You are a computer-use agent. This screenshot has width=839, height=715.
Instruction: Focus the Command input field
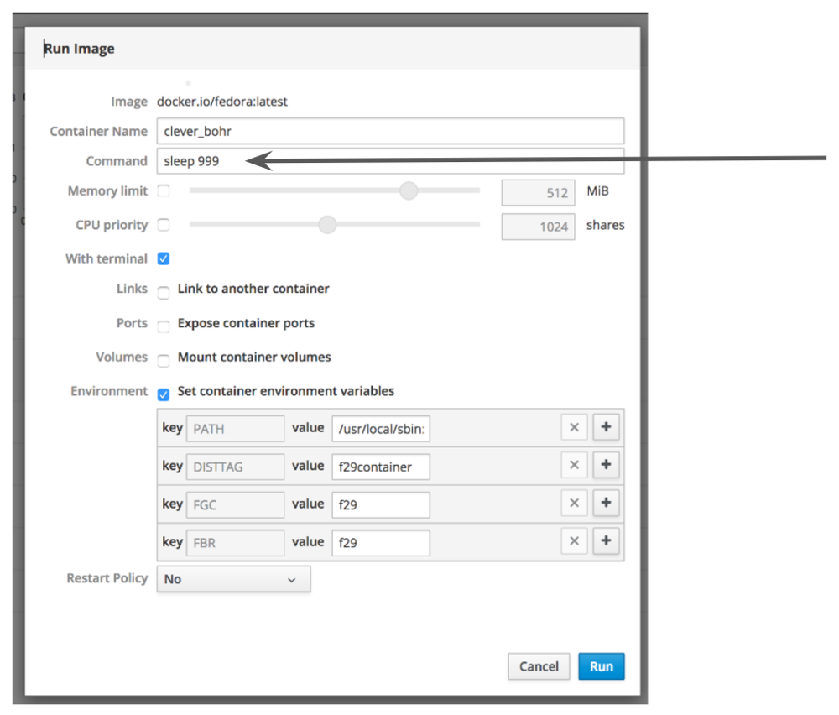tap(391, 161)
